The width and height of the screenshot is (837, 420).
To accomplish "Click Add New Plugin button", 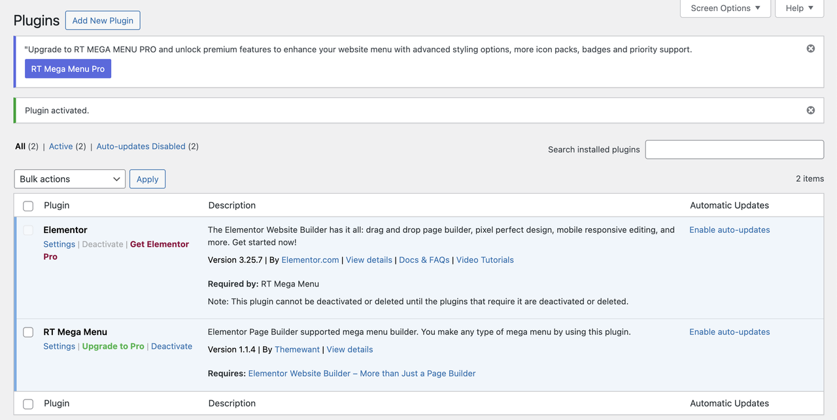I will tap(103, 20).
